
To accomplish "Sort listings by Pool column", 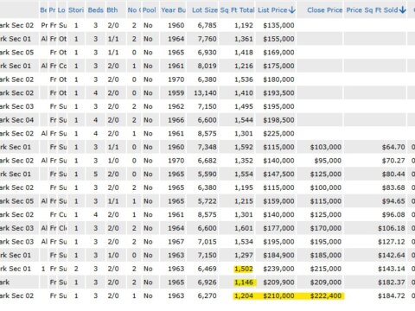I will [x=150, y=10].
